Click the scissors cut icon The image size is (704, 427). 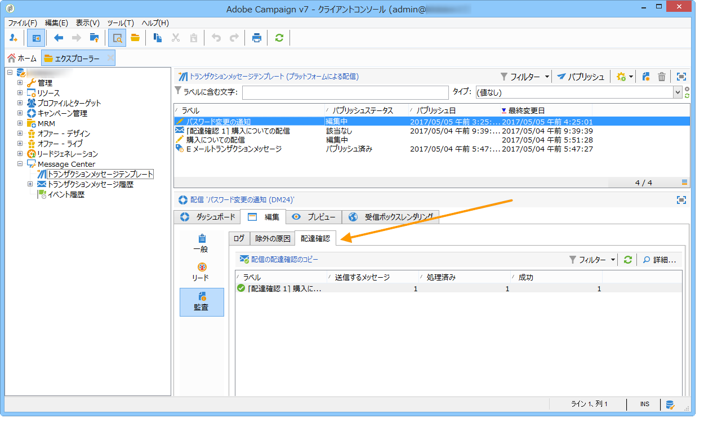[x=176, y=38]
